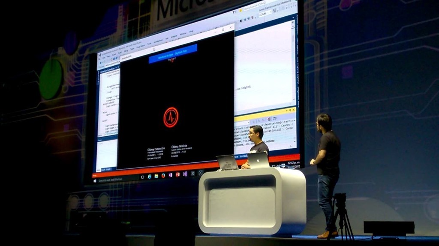Close the ViewController editor tab
Screen dimensions: 439x246
118,67
